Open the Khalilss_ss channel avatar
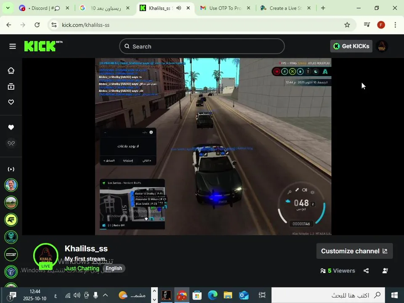 45,255
